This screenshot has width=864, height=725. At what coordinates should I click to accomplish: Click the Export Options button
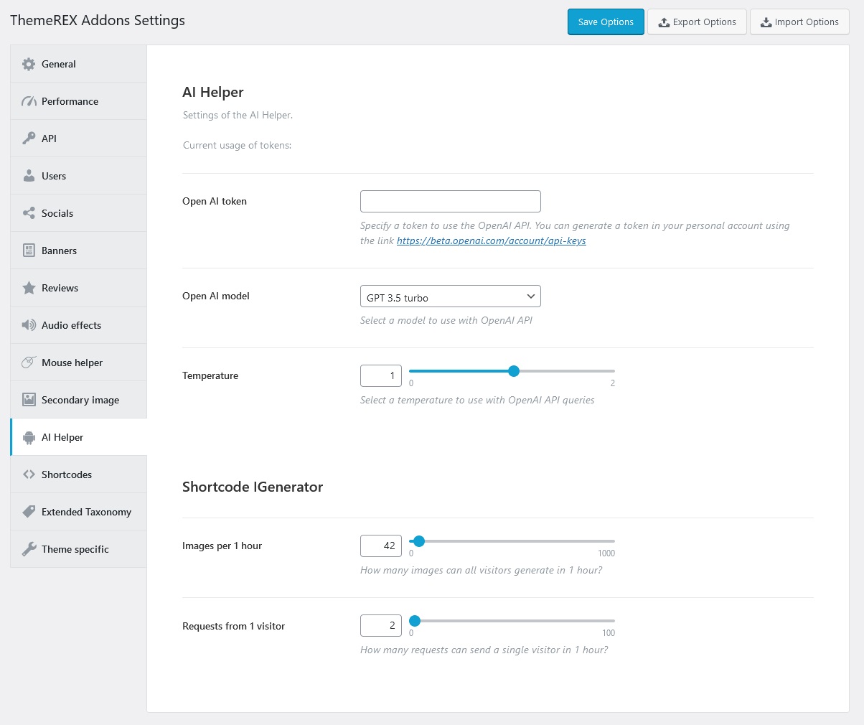point(697,22)
